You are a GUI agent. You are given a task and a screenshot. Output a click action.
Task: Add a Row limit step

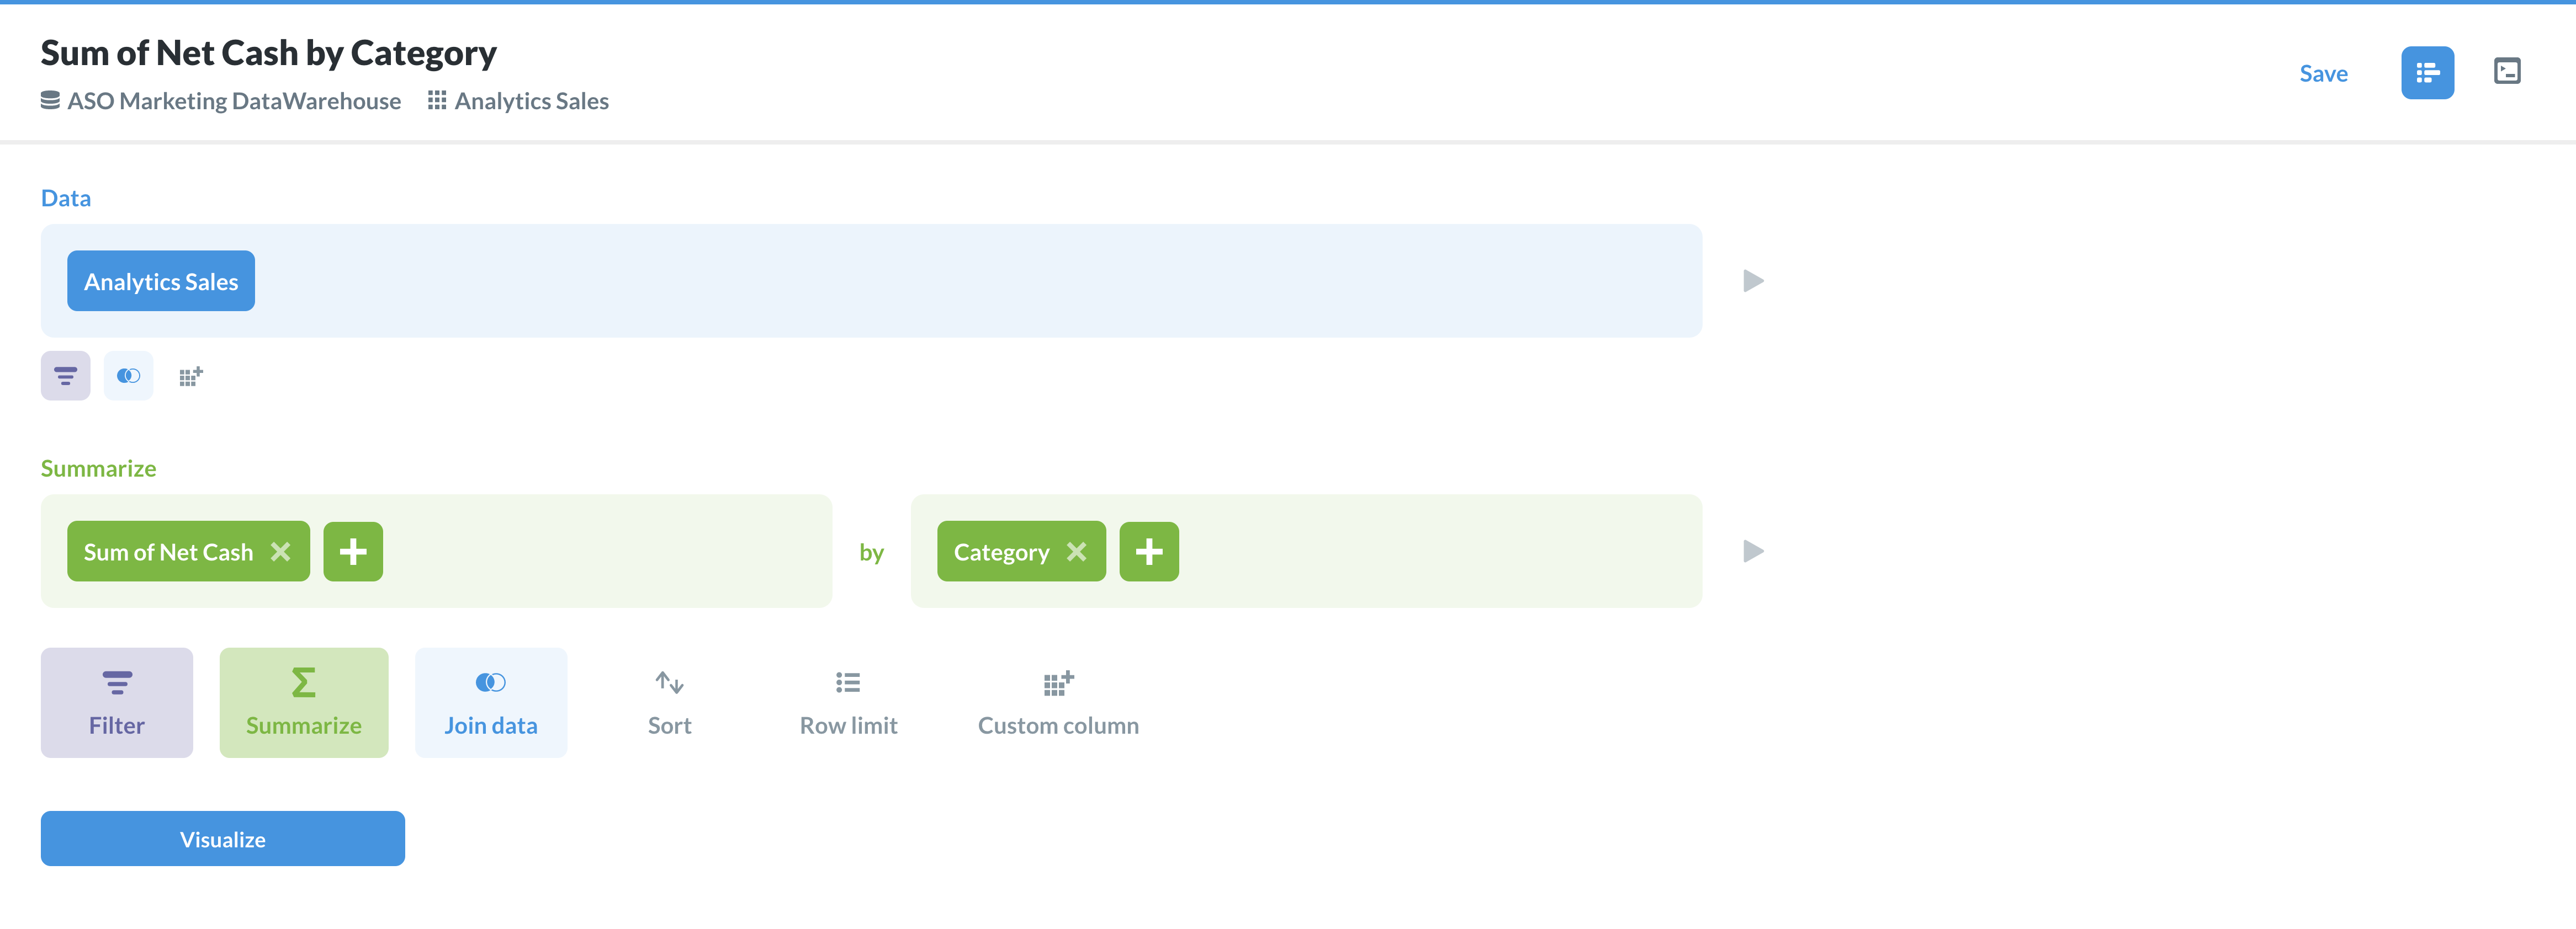(848, 702)
